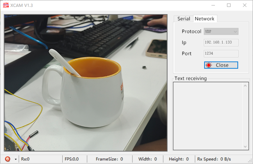Click scroll down arrow in Text receiving
This screenshot has width=253, height=164.
click(245, 147)
